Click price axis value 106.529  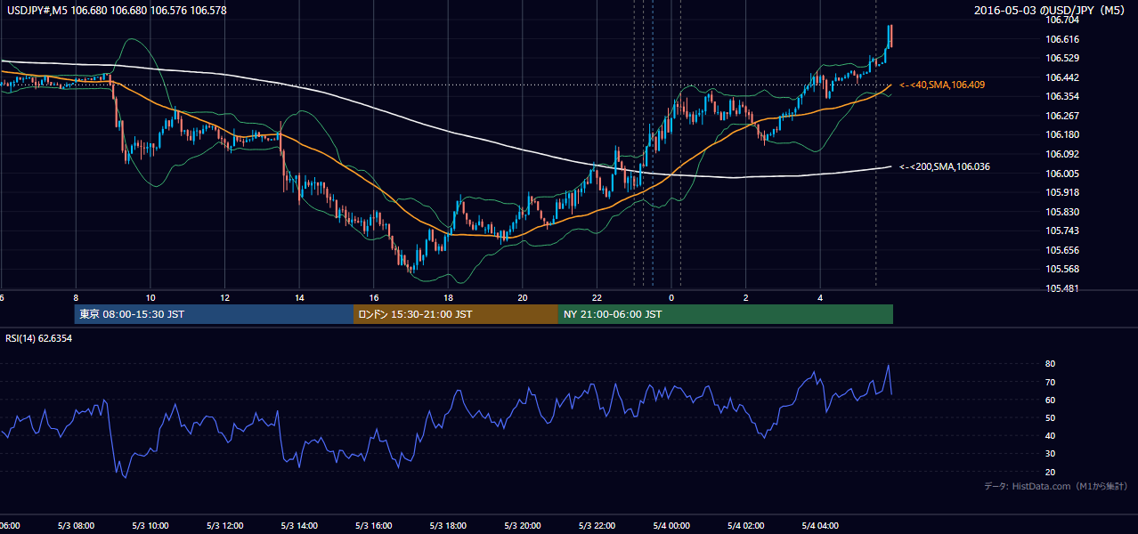(1063, 58)
